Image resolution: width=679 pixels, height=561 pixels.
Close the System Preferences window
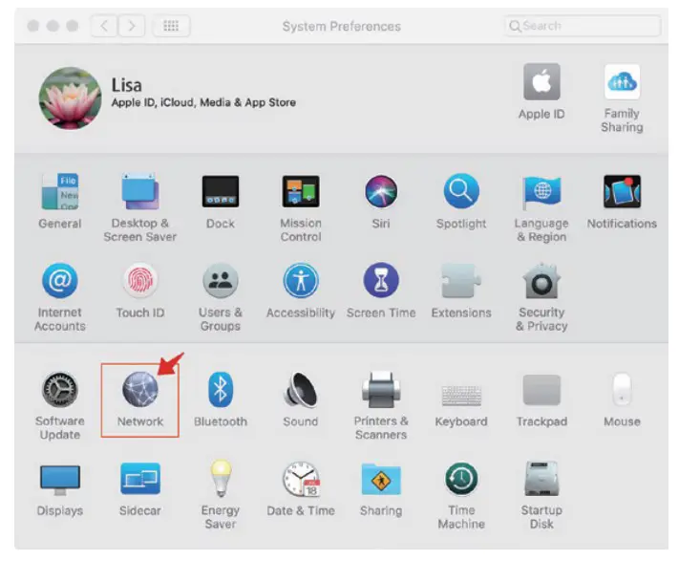pyautogui.click(x=32, y=26)
